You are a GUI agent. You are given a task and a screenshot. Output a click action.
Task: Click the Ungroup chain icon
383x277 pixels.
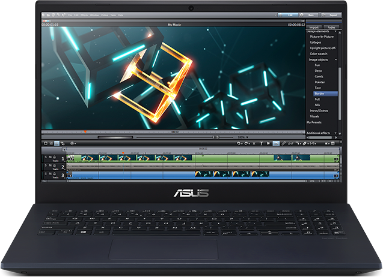pos(290,143)
